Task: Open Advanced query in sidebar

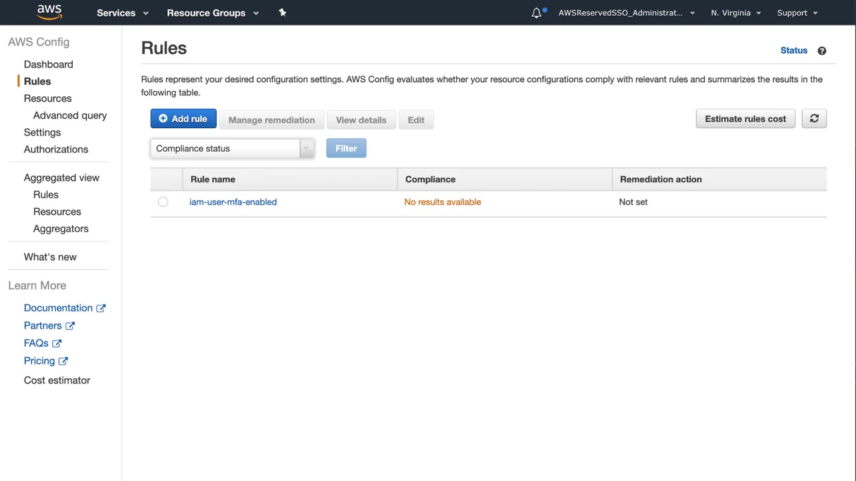Action: pos(70,116)
